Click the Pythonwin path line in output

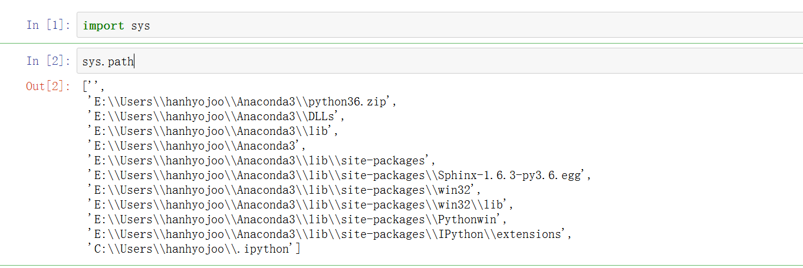(297, 219)
